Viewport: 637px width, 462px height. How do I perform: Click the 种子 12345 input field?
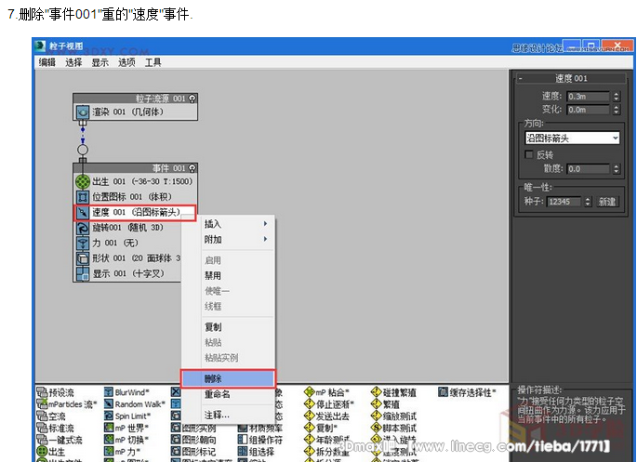(x=564, y=202)
